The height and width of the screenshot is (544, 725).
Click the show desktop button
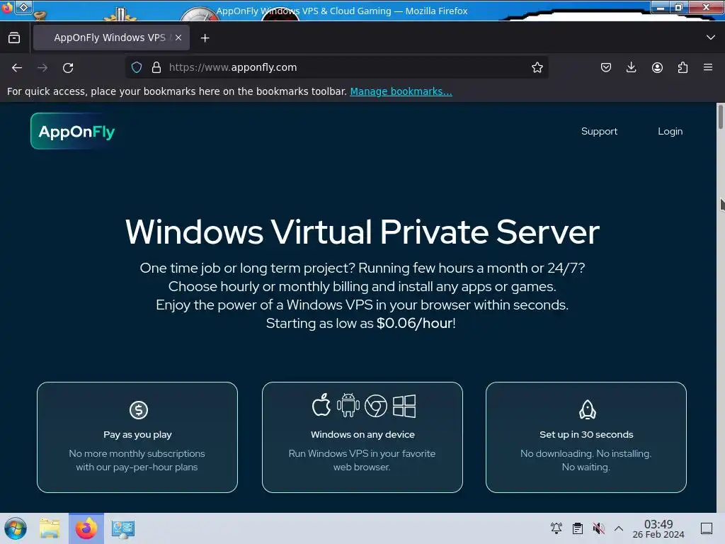point(707,528)
